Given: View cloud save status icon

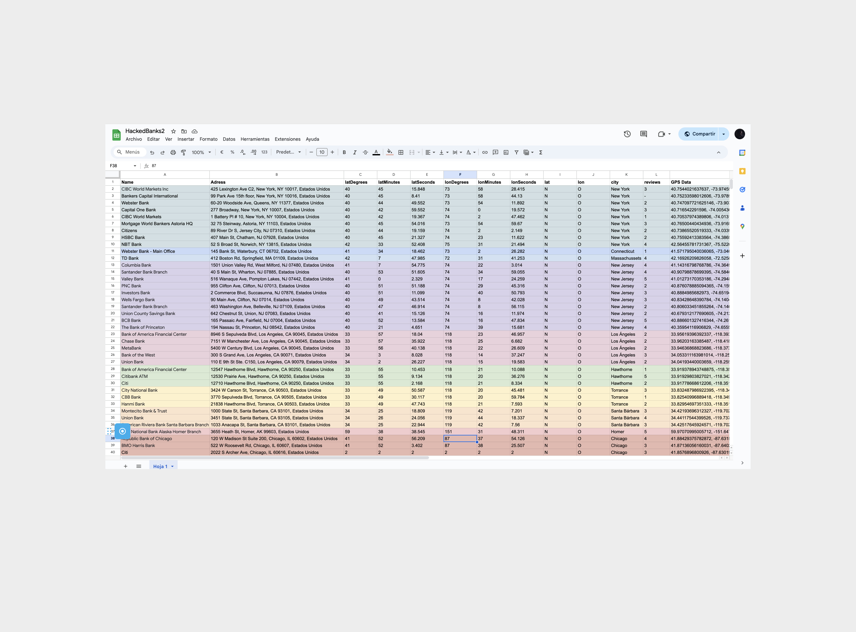Looking at the screenshot, I should pos(194,131).
